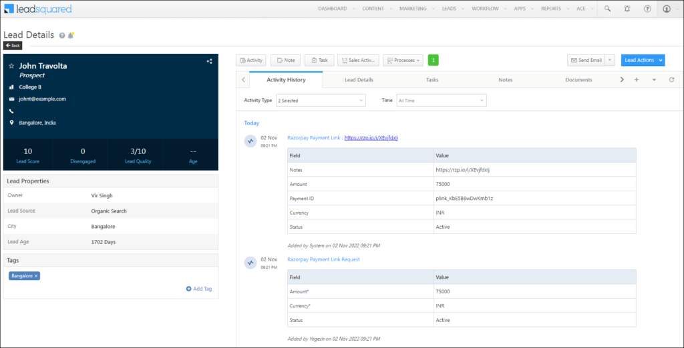The image size is (684, 348).
Task: Open the user profile icon menu
Action: click(667, 9)
